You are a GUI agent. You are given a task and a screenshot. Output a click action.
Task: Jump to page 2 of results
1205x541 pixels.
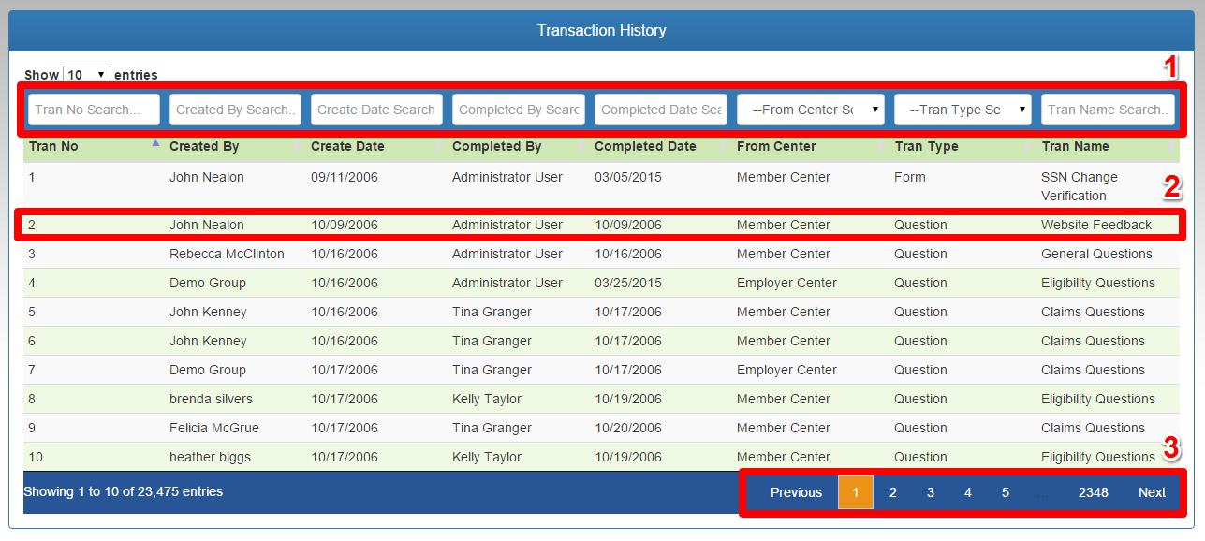pyautogui.click(x=893, y=492)
